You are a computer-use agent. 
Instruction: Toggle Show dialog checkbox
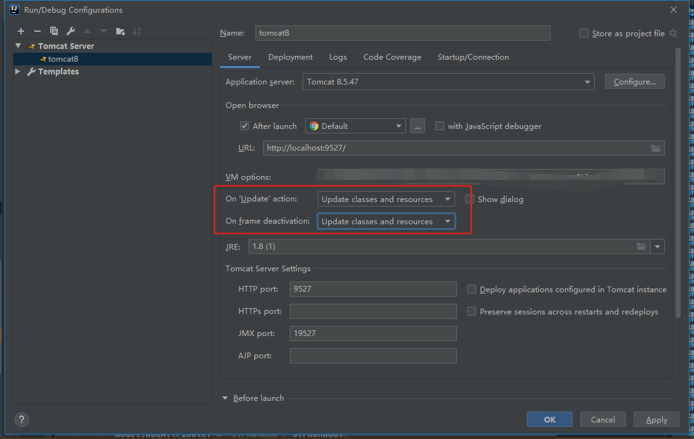[470, 199]
